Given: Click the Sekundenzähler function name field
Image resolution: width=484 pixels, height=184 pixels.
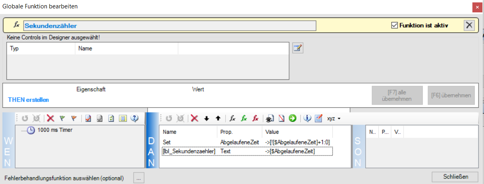Looking at the screenshot, I should click(x=170, y=26).
